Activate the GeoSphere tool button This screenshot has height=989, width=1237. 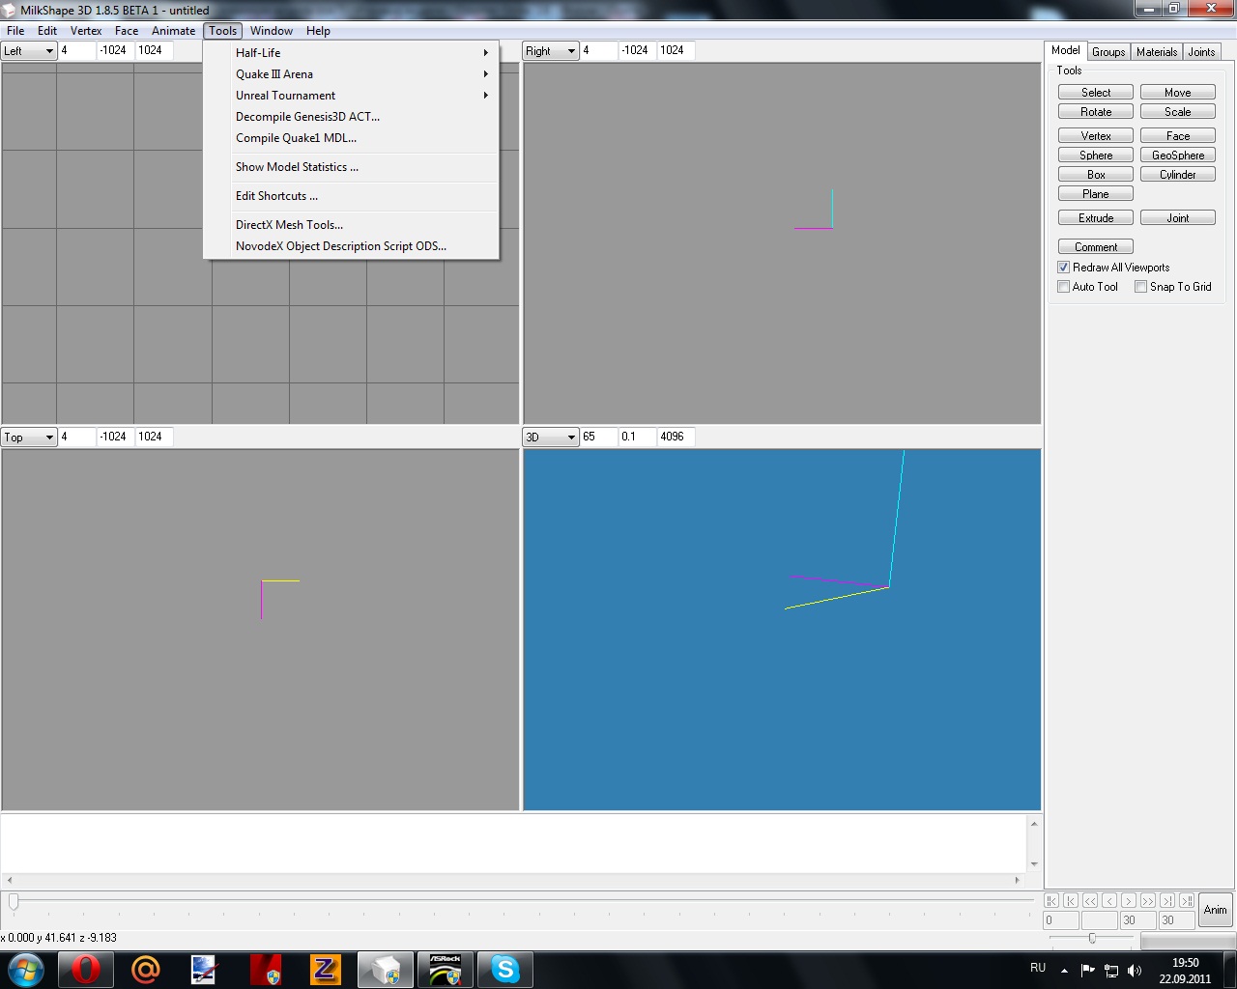1178,155
